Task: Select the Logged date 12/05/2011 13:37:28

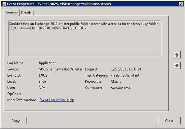Action: (126, 69)
